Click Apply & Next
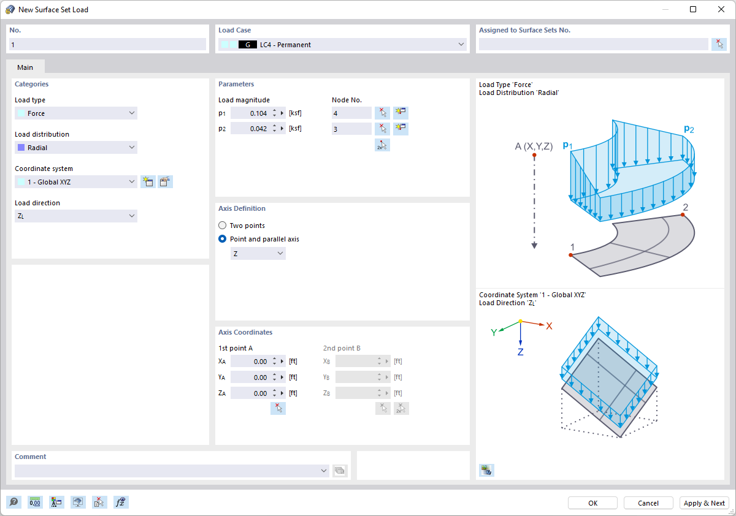736x516 pixels. click(x=704, y=503)
